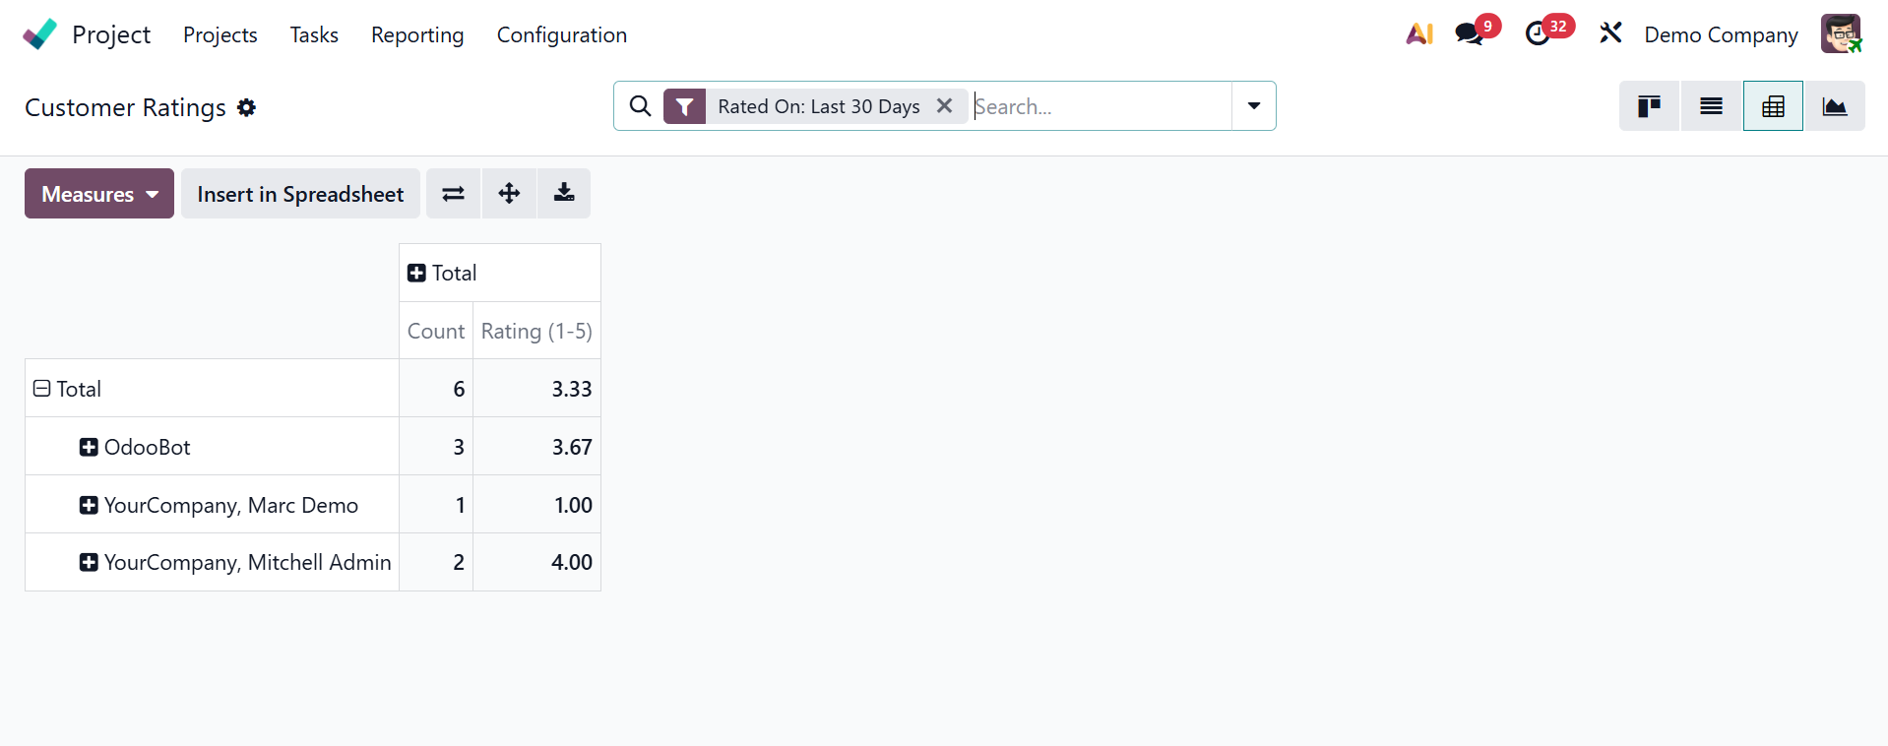1888x746 pixels.
Task: Switch to graph view
Action: click(x=1834, y=106)
